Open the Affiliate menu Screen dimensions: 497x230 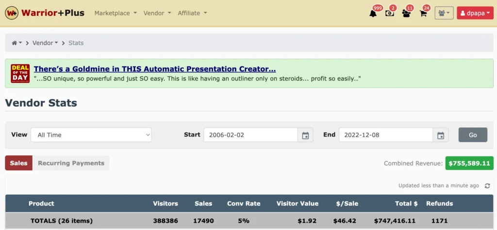192,13
